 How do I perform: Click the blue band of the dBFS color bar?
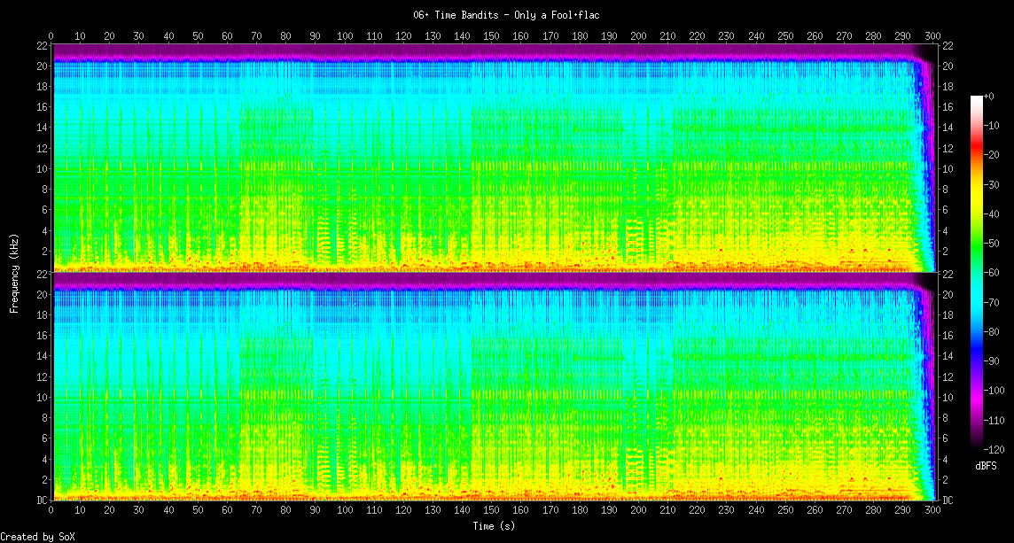coord(977,354)
